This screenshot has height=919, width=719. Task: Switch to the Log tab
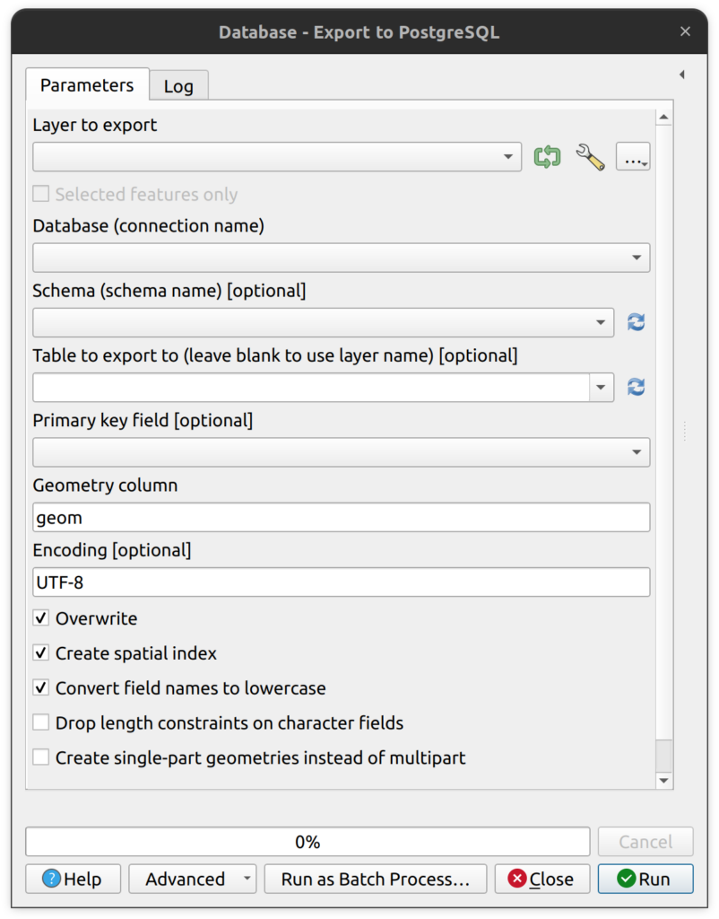point(178,86)
